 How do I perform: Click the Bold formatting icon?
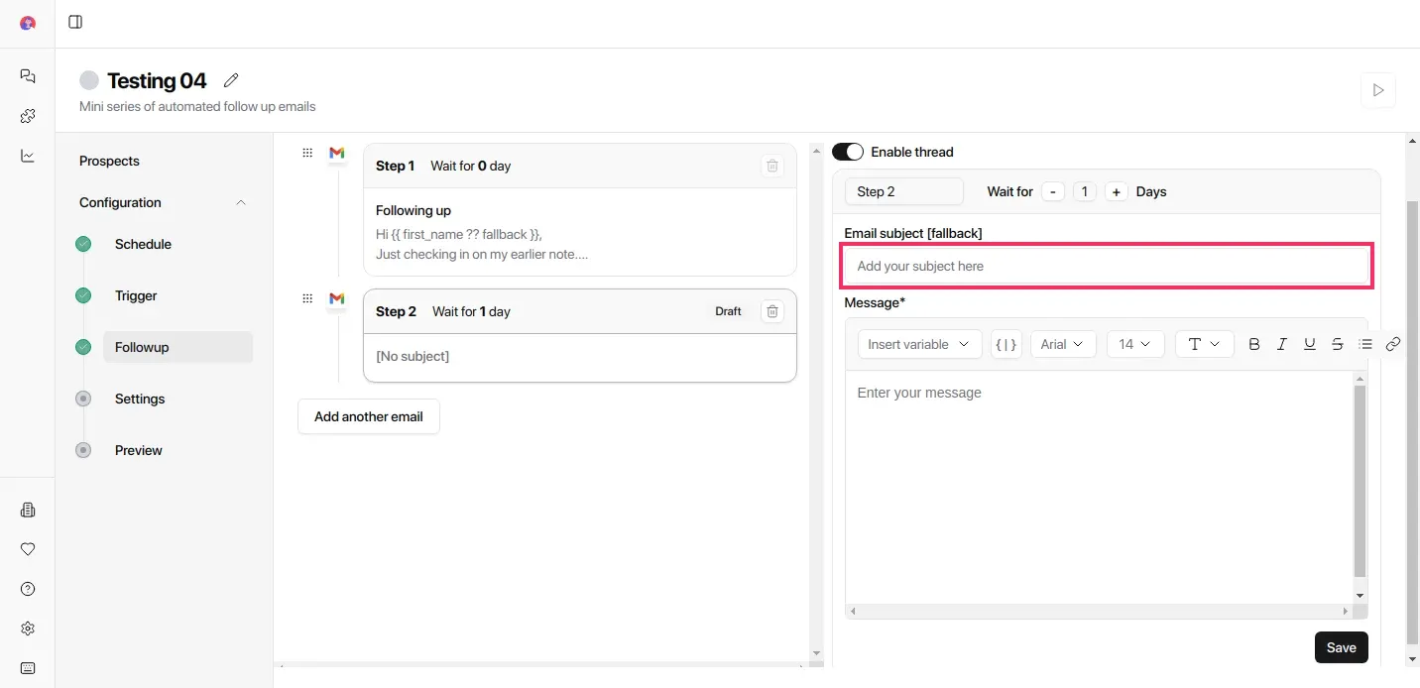point(1254,344)
